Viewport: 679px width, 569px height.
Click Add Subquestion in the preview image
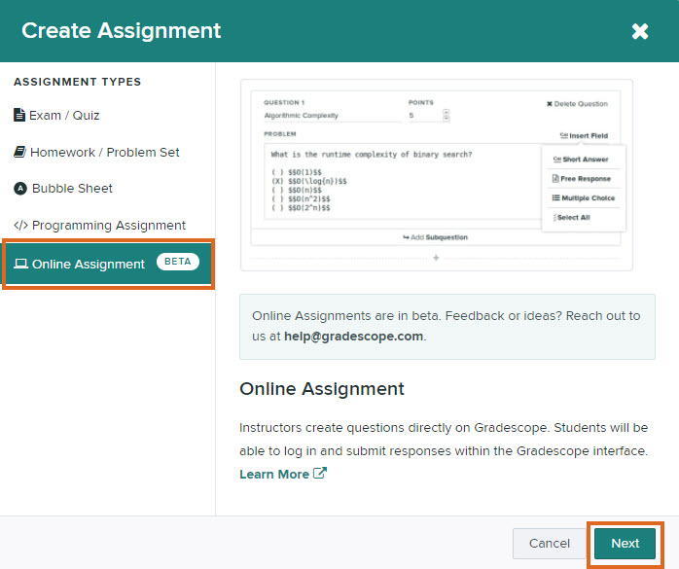coord(435,236)
